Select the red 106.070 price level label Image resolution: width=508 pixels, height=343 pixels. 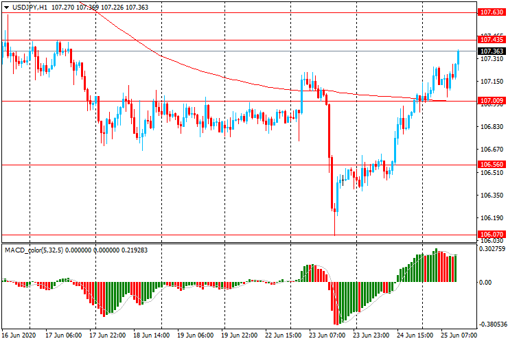(492, 235)
